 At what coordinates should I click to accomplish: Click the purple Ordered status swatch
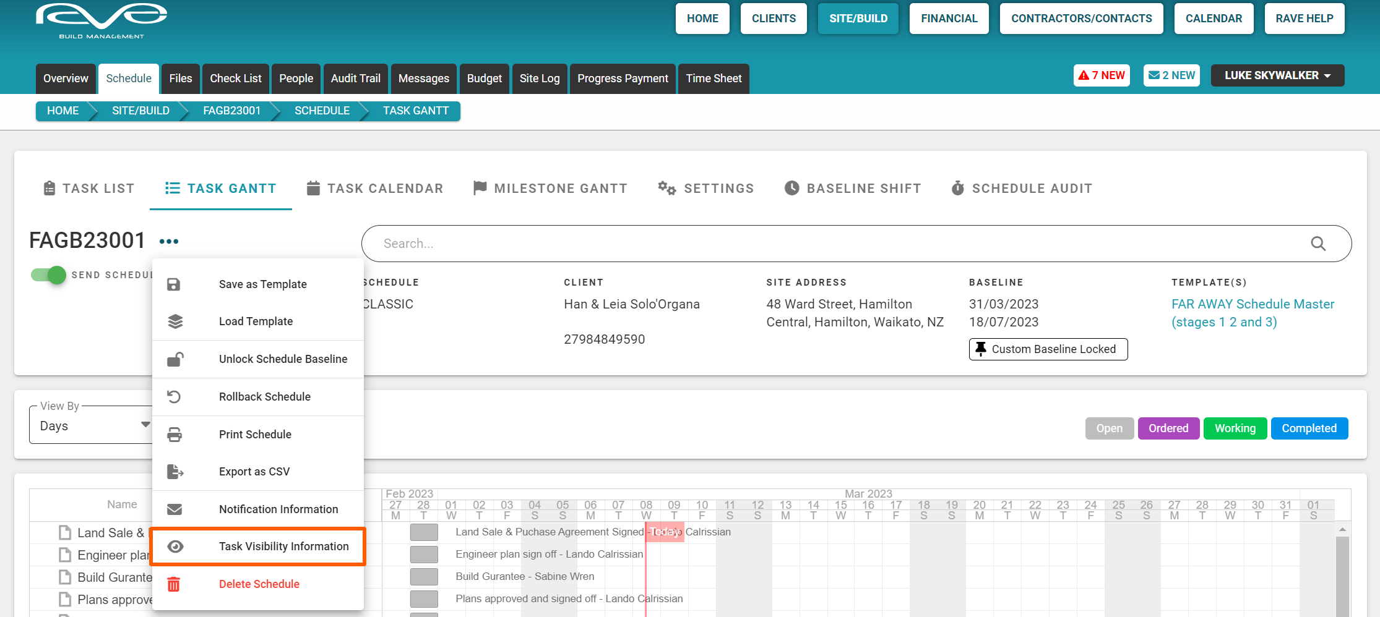click(1168, 428)
